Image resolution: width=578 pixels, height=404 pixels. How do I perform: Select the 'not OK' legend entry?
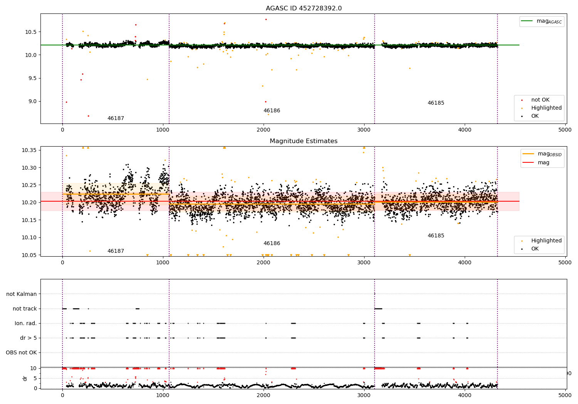pyautogui.click(x=540, y=100)
